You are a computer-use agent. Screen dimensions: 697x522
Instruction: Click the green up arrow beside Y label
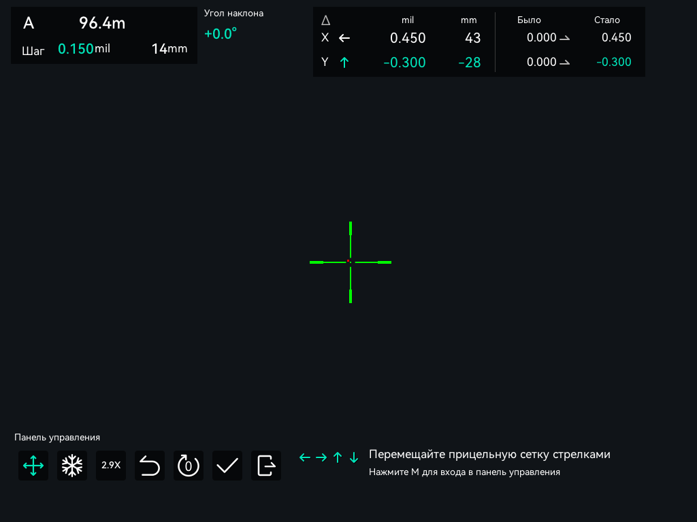pos(344,63)
